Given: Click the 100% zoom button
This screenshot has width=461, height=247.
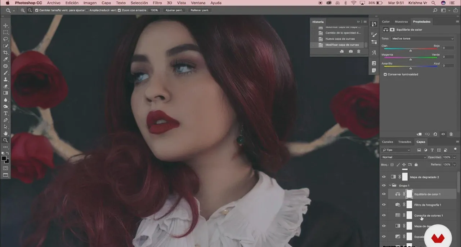Looking at the screenshot, I should pyautogui.click(x=154, y=10).
